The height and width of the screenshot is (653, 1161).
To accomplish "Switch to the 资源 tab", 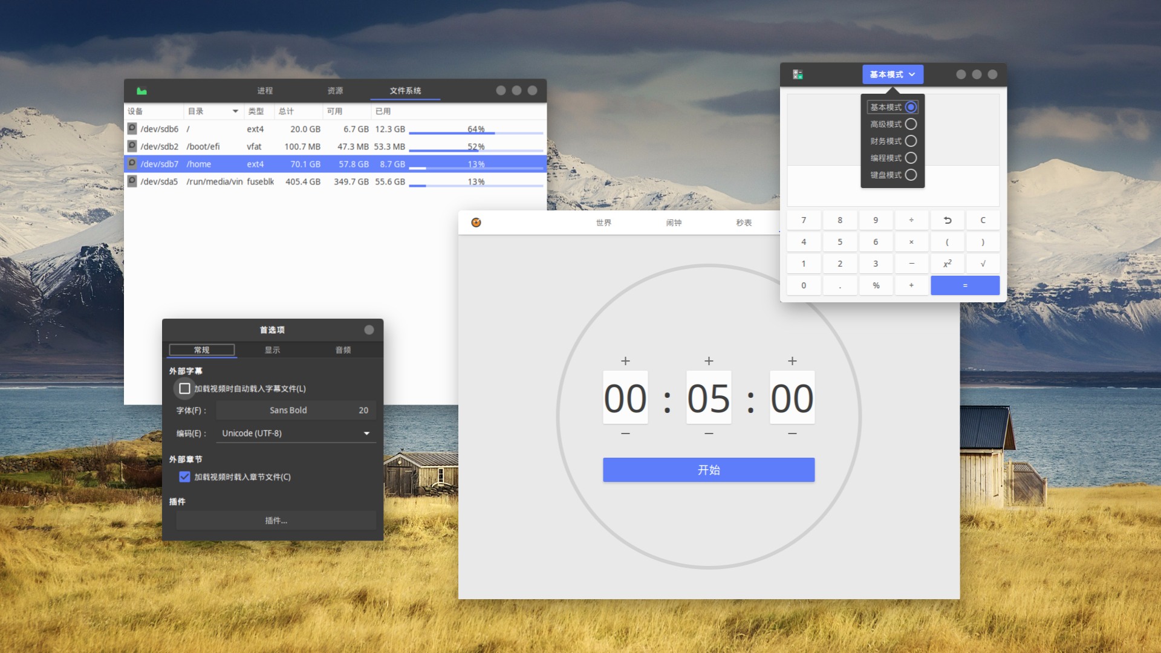I will tap(335, 91).
